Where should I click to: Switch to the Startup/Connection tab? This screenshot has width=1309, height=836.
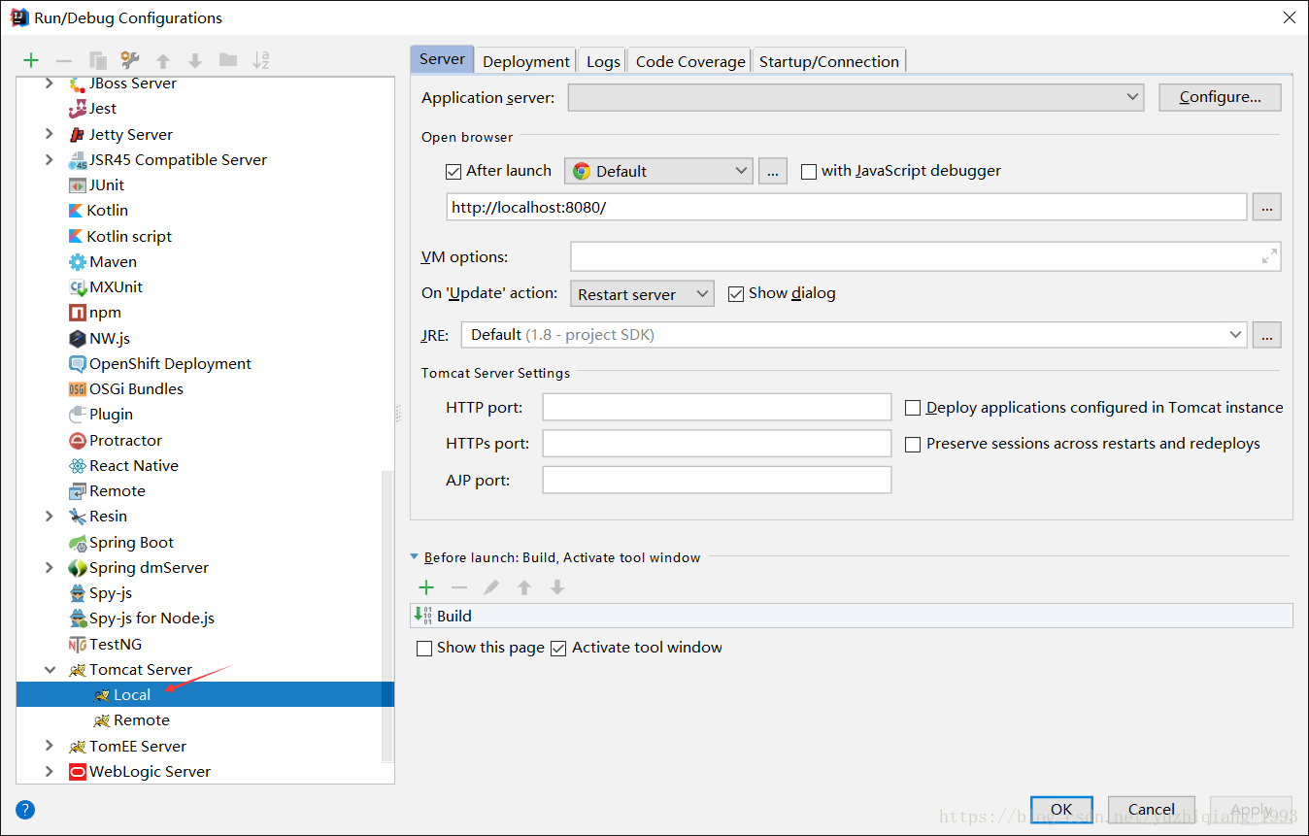coord(829,61)
